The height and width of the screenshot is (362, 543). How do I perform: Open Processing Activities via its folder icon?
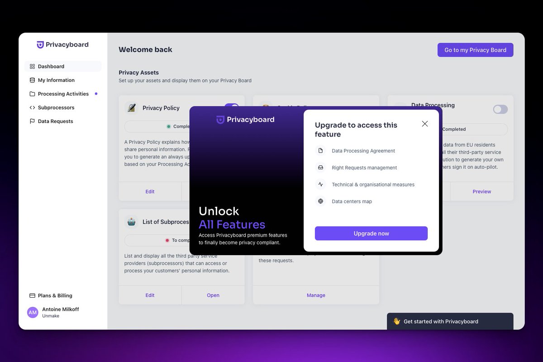click(32, 94)
